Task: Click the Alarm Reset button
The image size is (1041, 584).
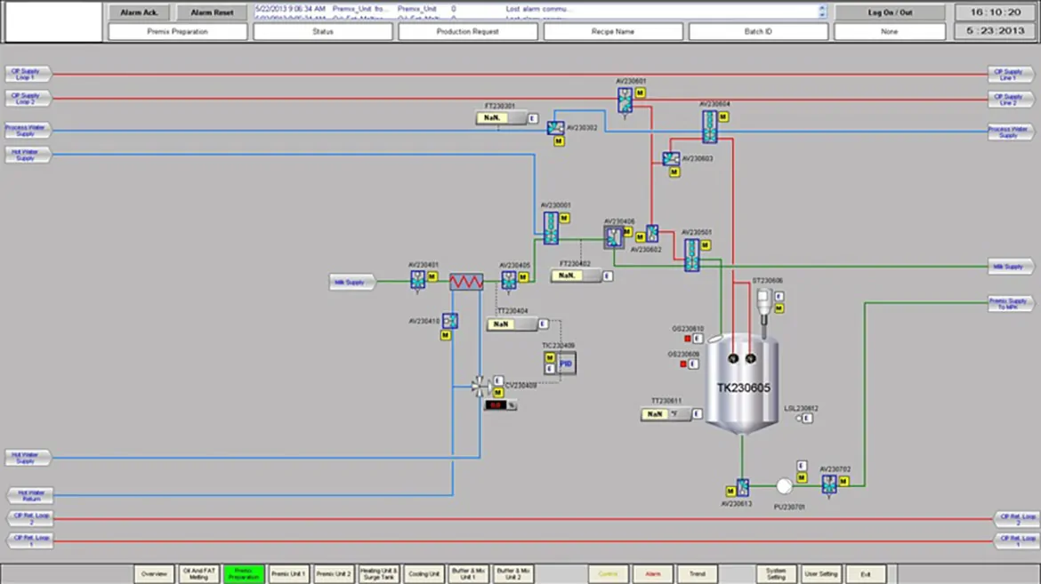Action: click(x=212, y=12)
